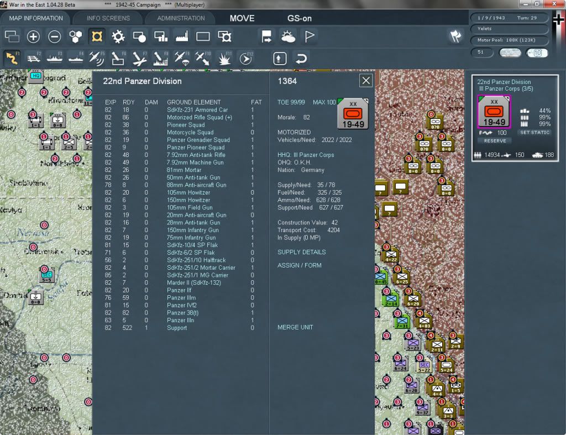This screenshot has height=435, width=566.
Task: Click the Motor Pool 188K (123K) field
Action: click(509, 40)
